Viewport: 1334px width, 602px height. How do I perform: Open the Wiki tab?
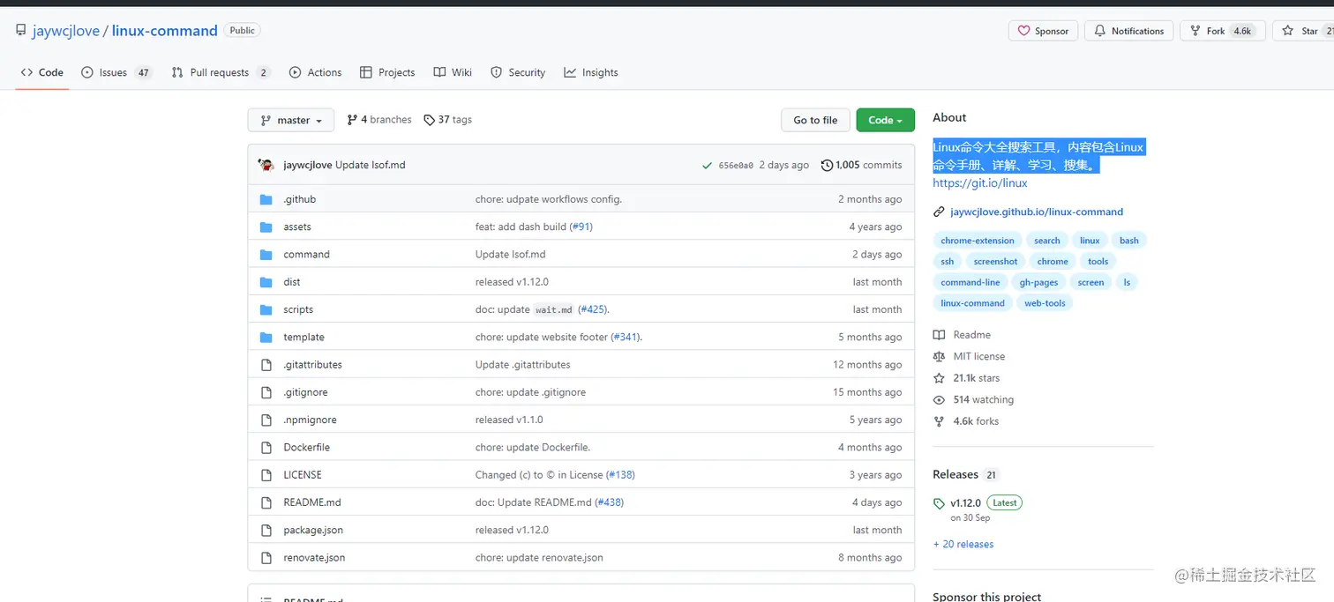(453, 72)
